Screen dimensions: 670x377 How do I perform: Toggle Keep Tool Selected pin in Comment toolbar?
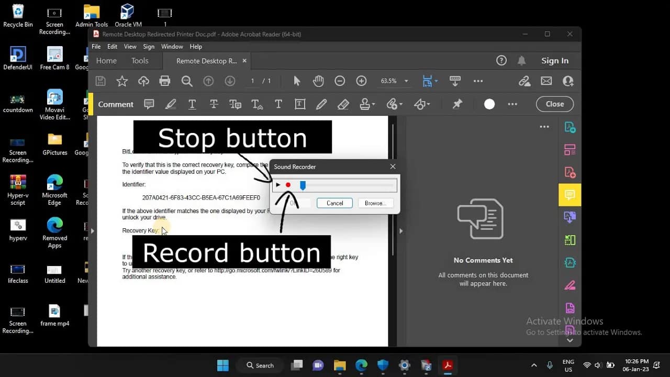(456, 104)
